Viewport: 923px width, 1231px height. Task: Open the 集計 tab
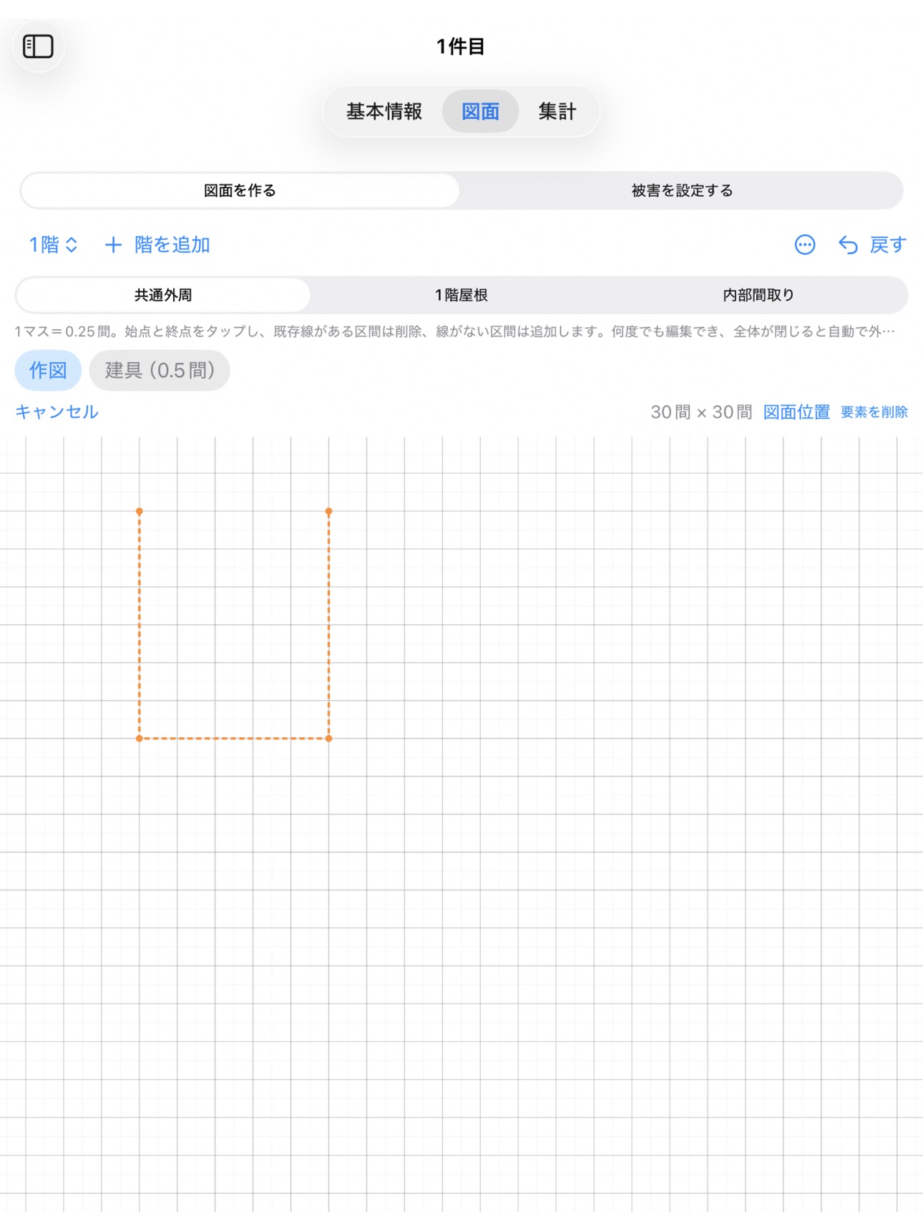(x=557, y=112)
